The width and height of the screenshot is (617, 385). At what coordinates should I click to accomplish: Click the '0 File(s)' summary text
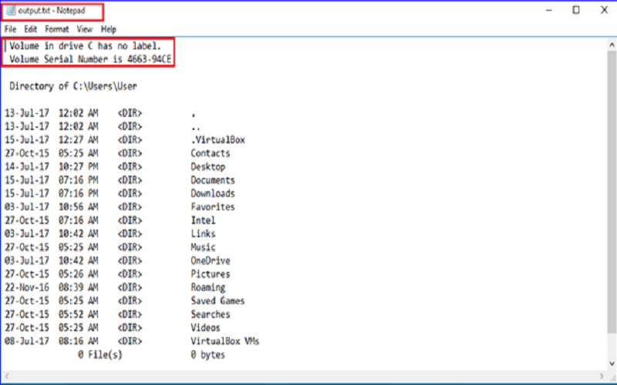[100, 355]
